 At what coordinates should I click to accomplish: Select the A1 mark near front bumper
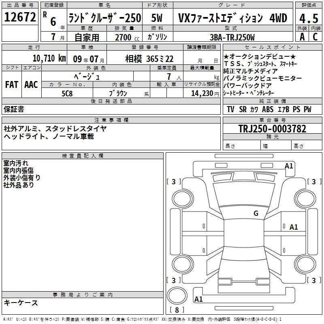tap(289, 166)
